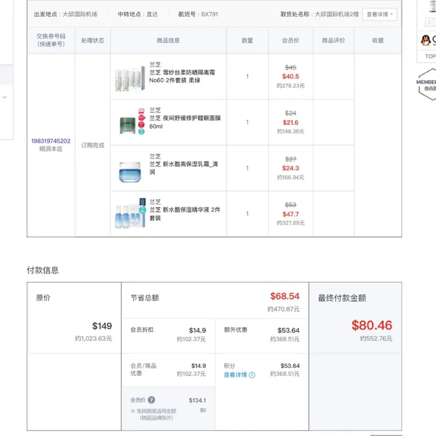Screen dimensions: 436x436
Task: Click the 额外优惠 amount $53.64
Action: coord(288,330)
